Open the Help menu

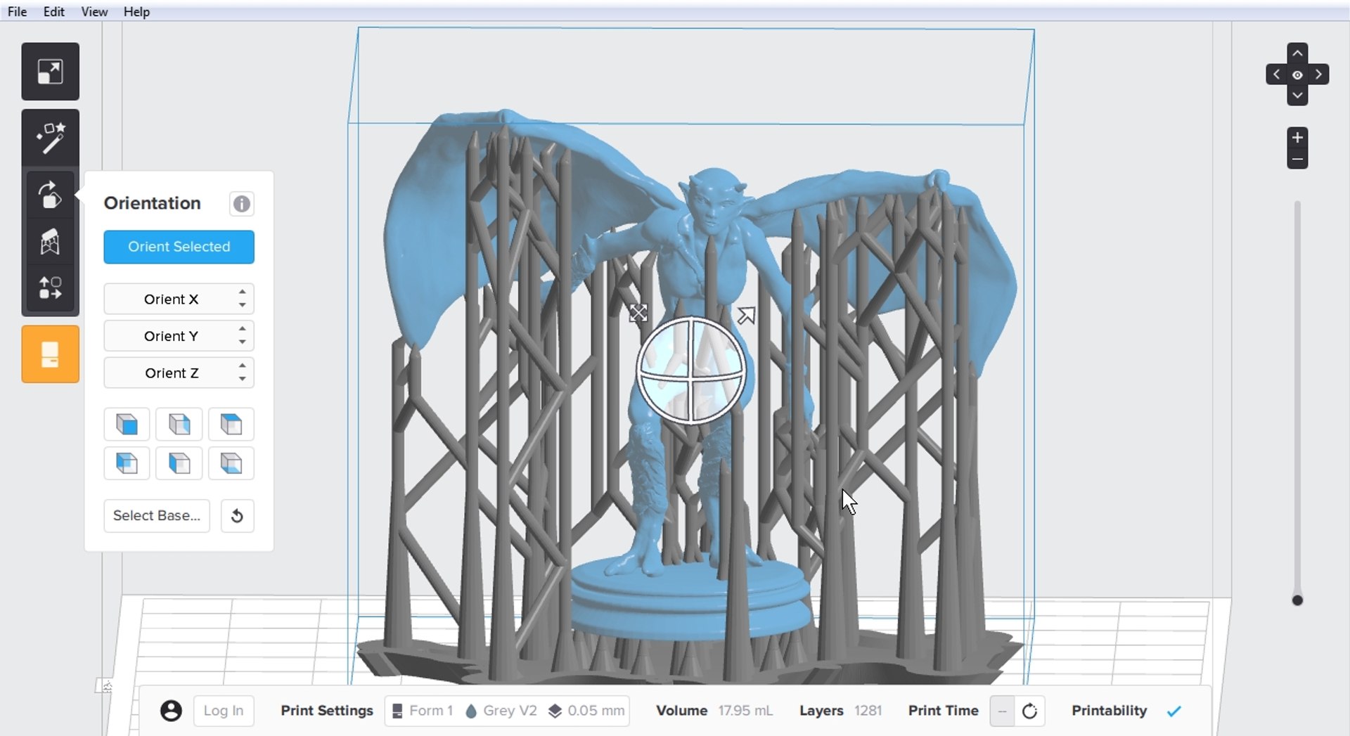[x=136, y=11]
